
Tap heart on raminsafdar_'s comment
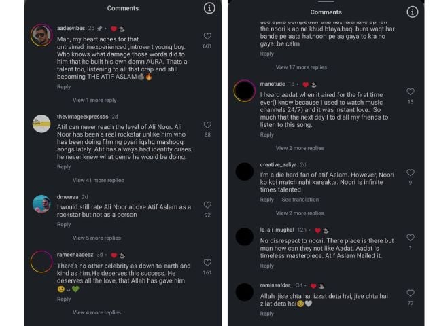click(x=410, y=293)
